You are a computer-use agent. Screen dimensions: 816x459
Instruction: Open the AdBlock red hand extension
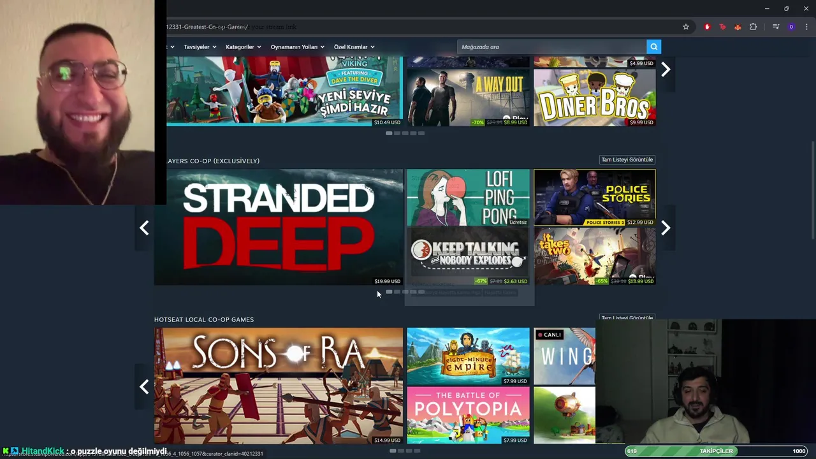tap(707, 27)
